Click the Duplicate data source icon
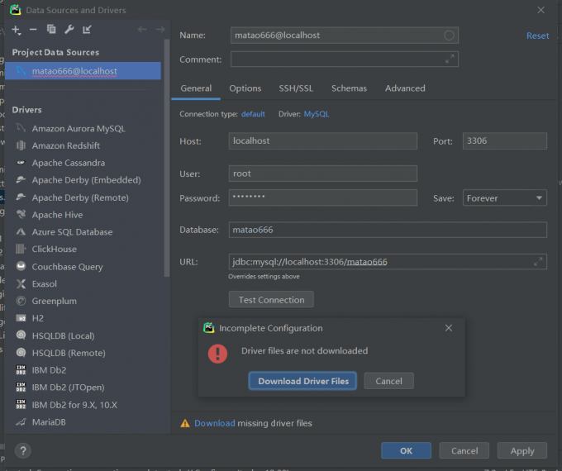The image size is (562, 471). tap(51, 30)
